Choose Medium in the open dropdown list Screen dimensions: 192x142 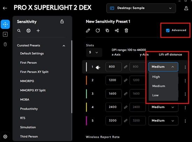coord(163,86)
